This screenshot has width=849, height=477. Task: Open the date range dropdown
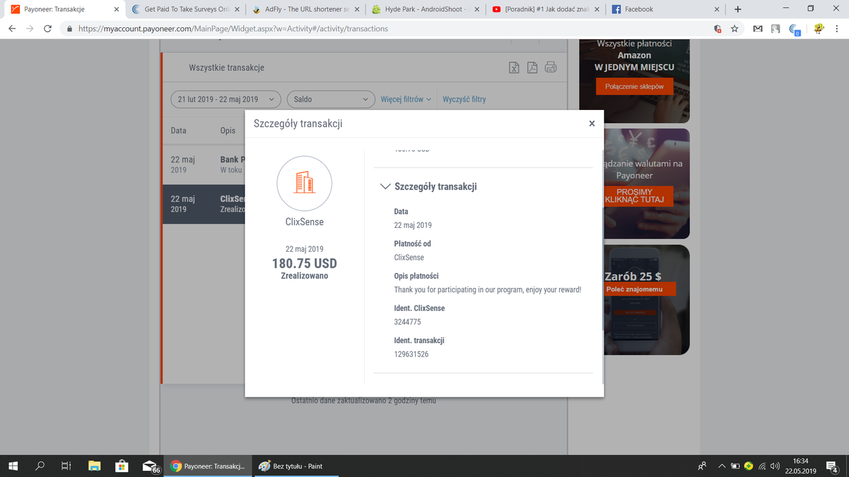click(226, 99)
